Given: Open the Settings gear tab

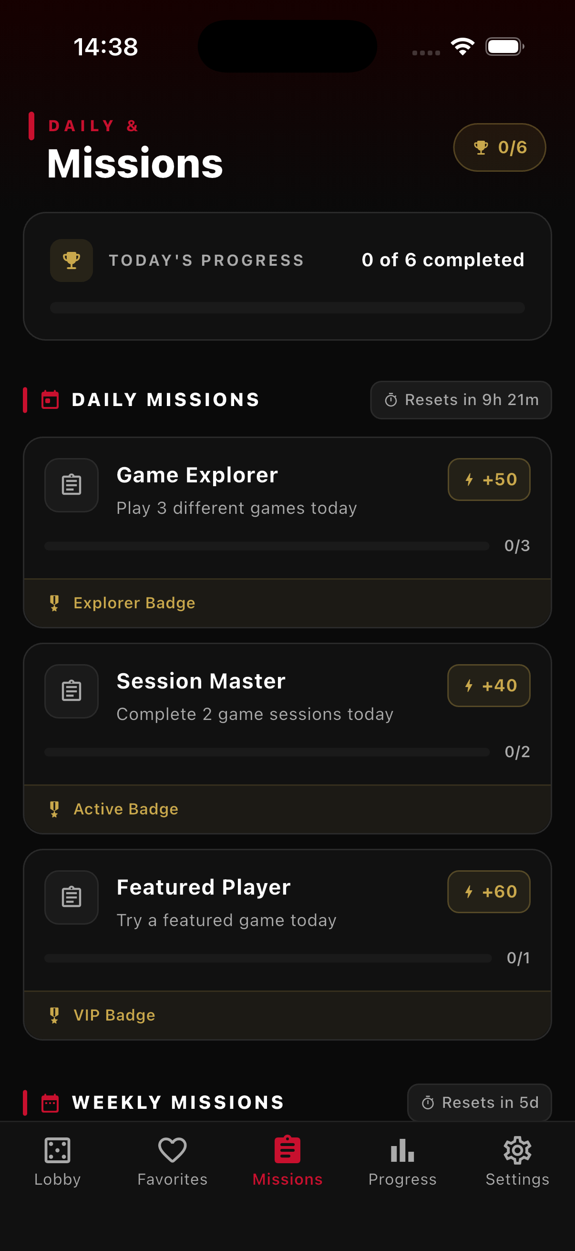Looking at the screenshot, I should 517,1161.
